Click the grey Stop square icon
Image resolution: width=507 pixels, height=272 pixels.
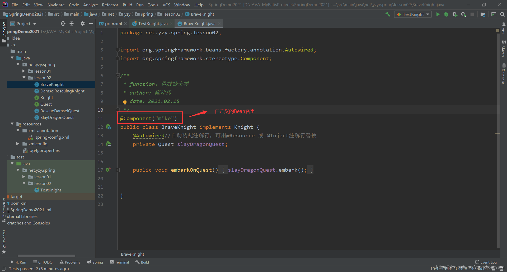[472, 14]
